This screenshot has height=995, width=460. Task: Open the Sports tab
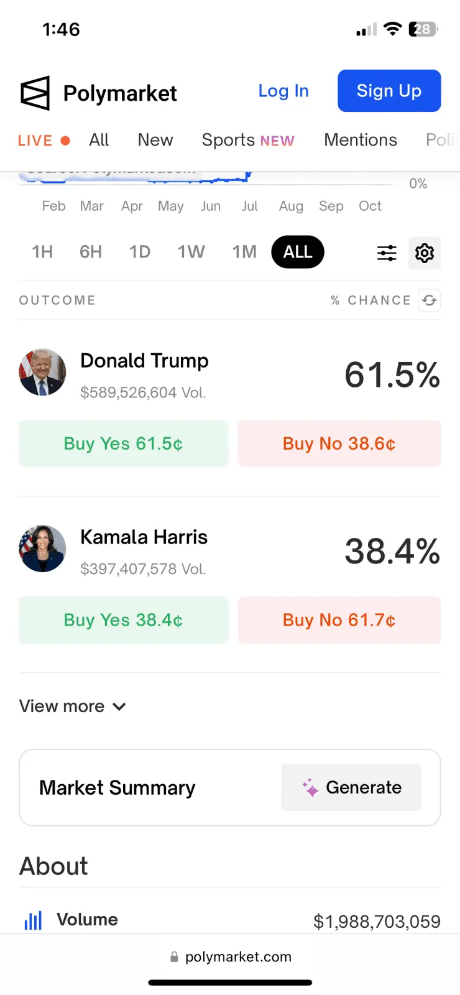point(247,140)
